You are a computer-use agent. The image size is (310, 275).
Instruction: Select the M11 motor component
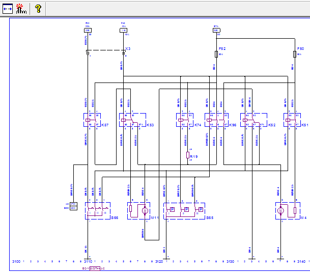point(138,211)
